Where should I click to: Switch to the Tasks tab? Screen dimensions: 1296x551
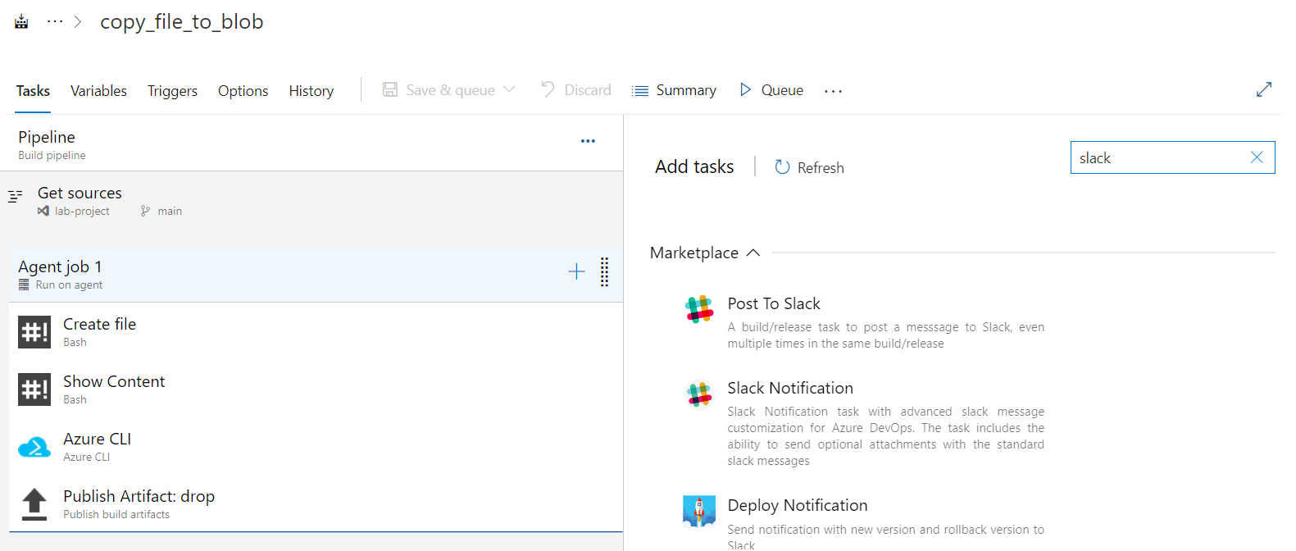pyautogui.click(x=33, y=90)
